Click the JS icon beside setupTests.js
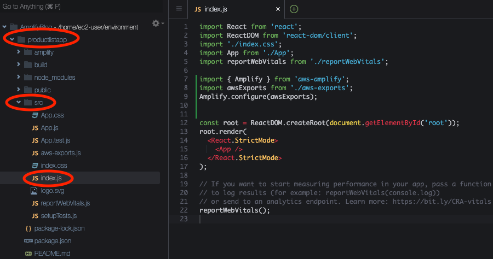The height and width of the screenshot is (259, 493). (x=35, y=216)
